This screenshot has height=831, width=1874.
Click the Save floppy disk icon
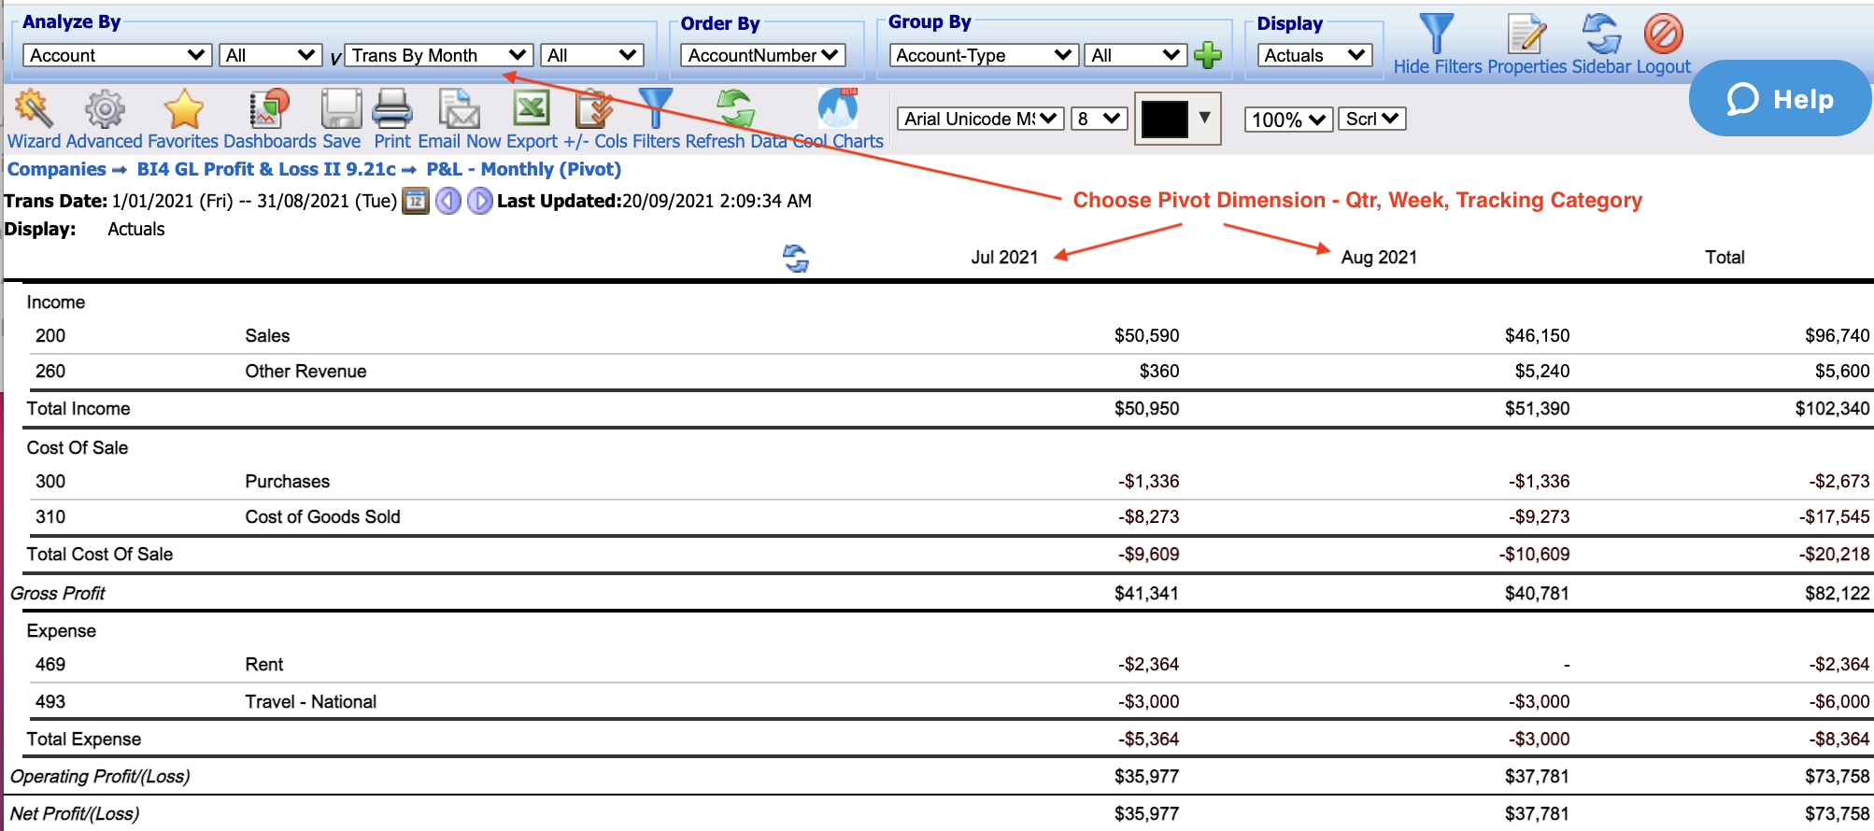tap(341, 108)
